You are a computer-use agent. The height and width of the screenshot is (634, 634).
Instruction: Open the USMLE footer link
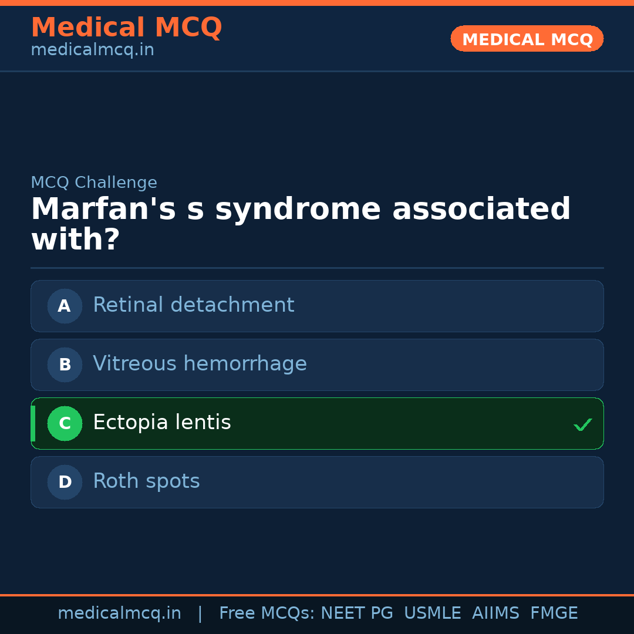433,613
